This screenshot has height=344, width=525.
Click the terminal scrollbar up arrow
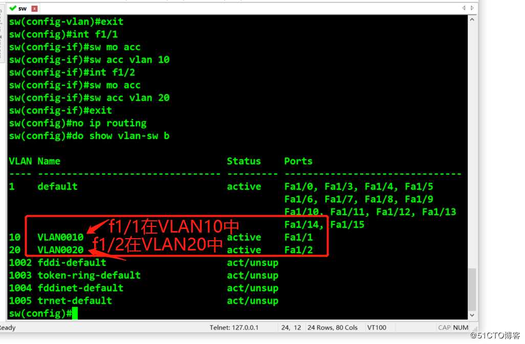click(x=472, y=19)
